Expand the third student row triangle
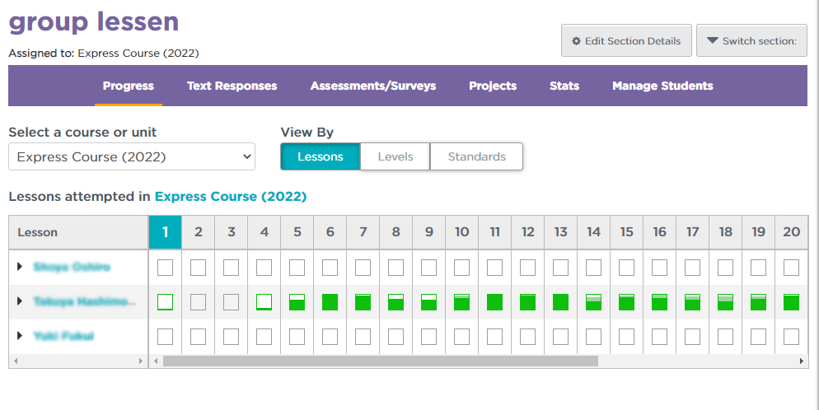The height and width of the screenshot is (410, 819). [x=20, y=336]
